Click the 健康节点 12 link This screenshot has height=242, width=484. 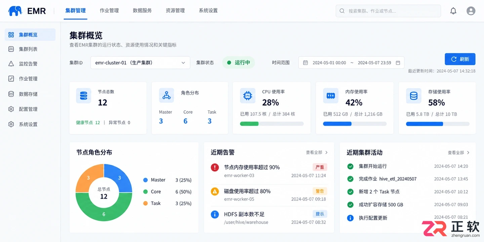[x=88, y=123]
